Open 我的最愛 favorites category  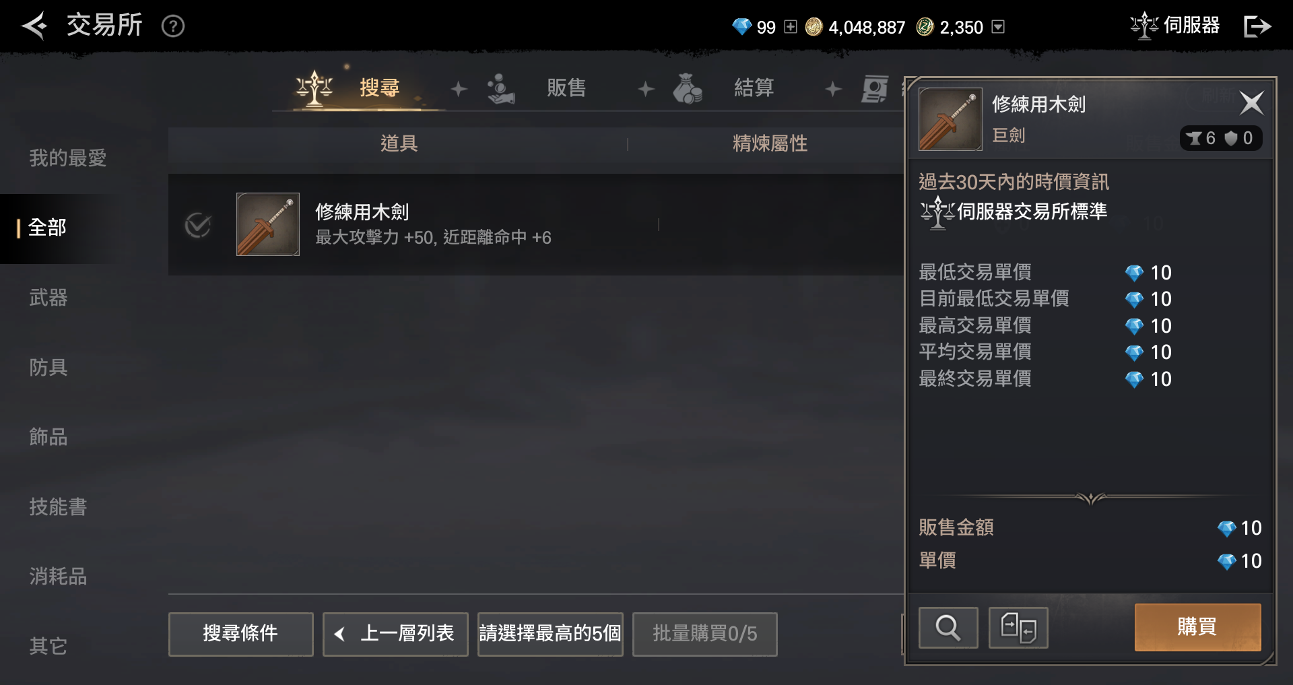(x=68, y=158)
